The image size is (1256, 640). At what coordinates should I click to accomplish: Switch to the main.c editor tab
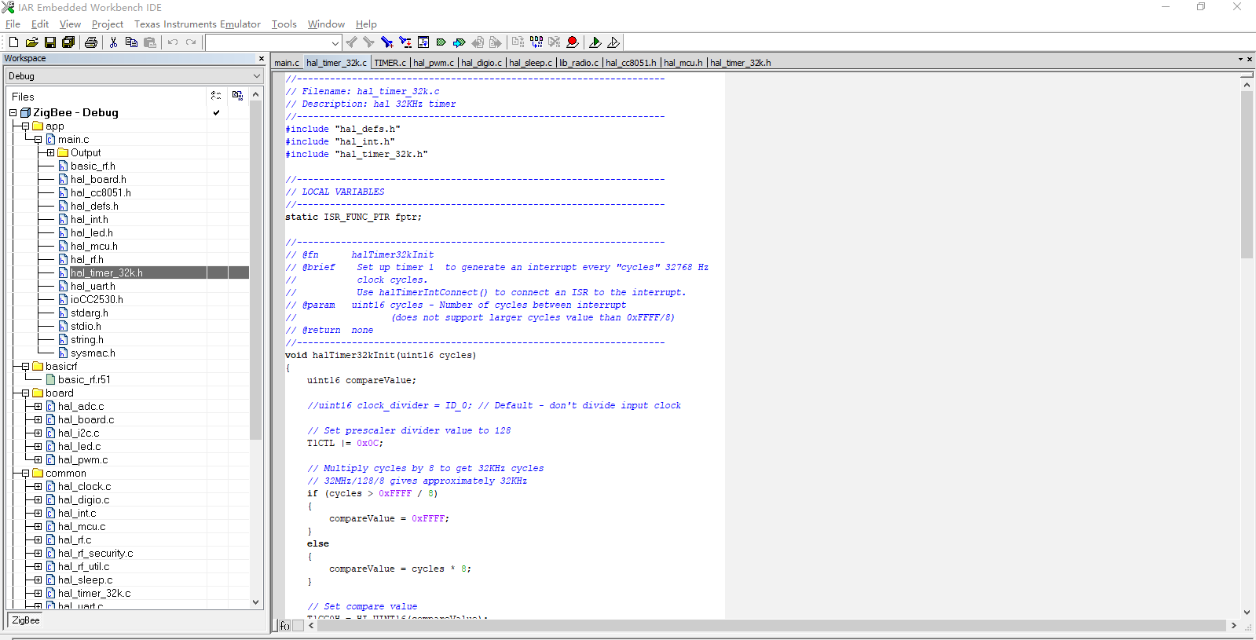tap(287, 63)
